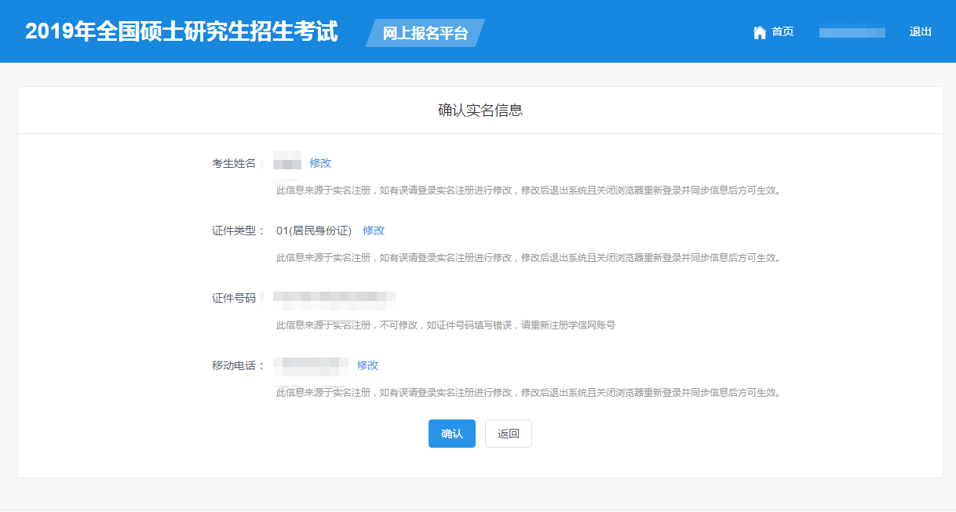Screen dimensions: 956x512
Task: Click 退出 to log out
Action: pos(920,32)
